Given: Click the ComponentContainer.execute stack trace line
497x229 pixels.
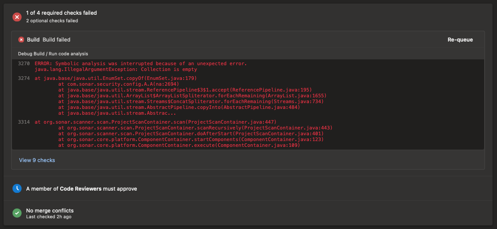Looking at the screenshot, I should (179, 145).
